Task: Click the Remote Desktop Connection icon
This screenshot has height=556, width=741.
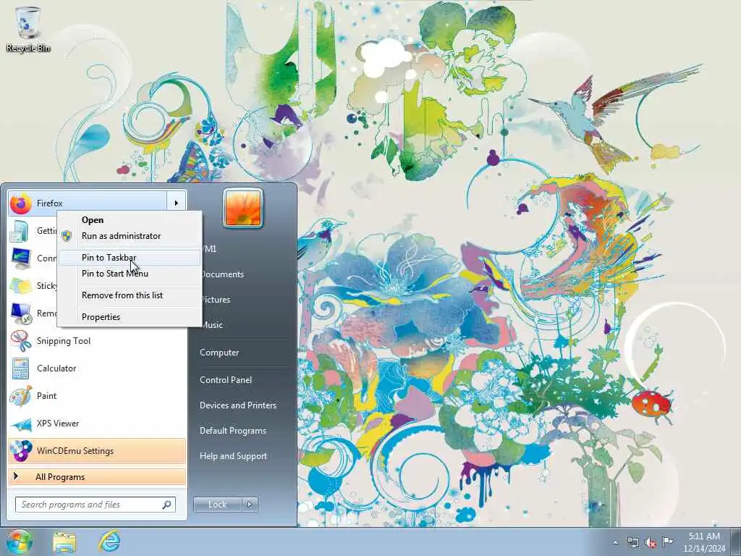Action: tap(21, 313)
